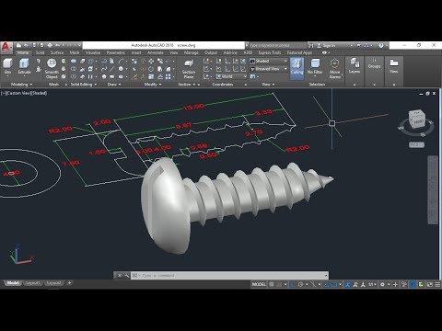
Task: Open the Layout1 tab
Action: point(32,283)
